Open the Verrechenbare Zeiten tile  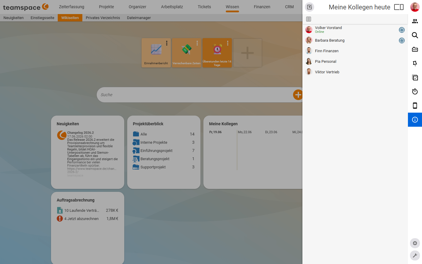pos(187,53)
